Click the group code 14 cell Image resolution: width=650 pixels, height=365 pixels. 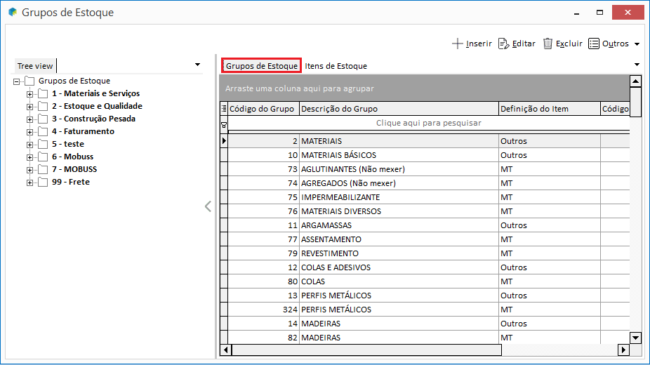[x=264, y=324]
